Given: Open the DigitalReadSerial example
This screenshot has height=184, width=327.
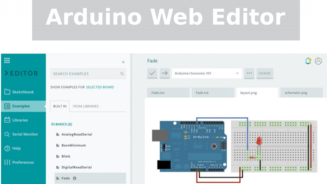Looking at the screenshot, I should coord(77,167).
